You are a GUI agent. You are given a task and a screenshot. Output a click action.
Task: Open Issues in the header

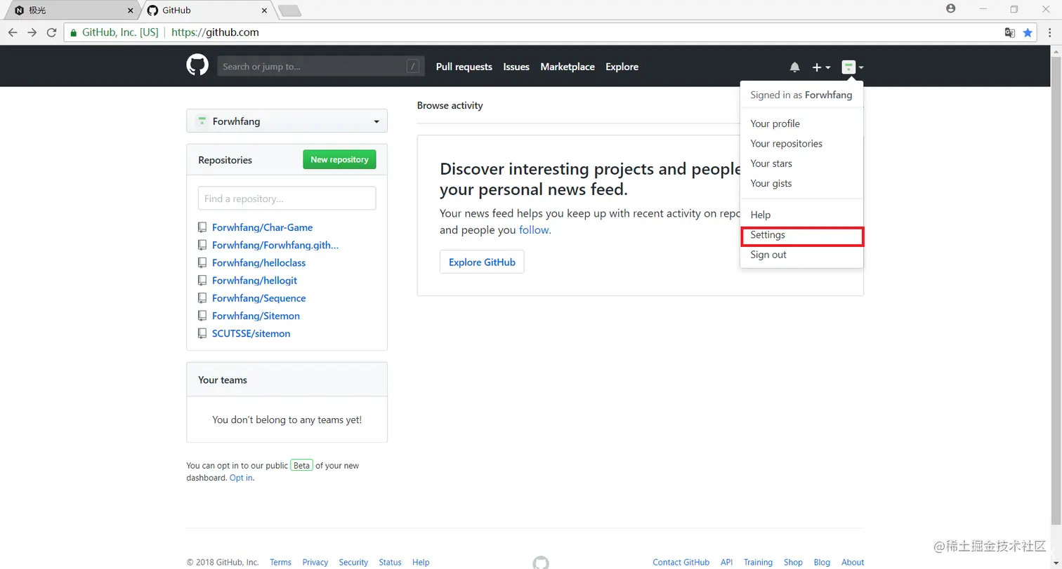coord(516,67)
